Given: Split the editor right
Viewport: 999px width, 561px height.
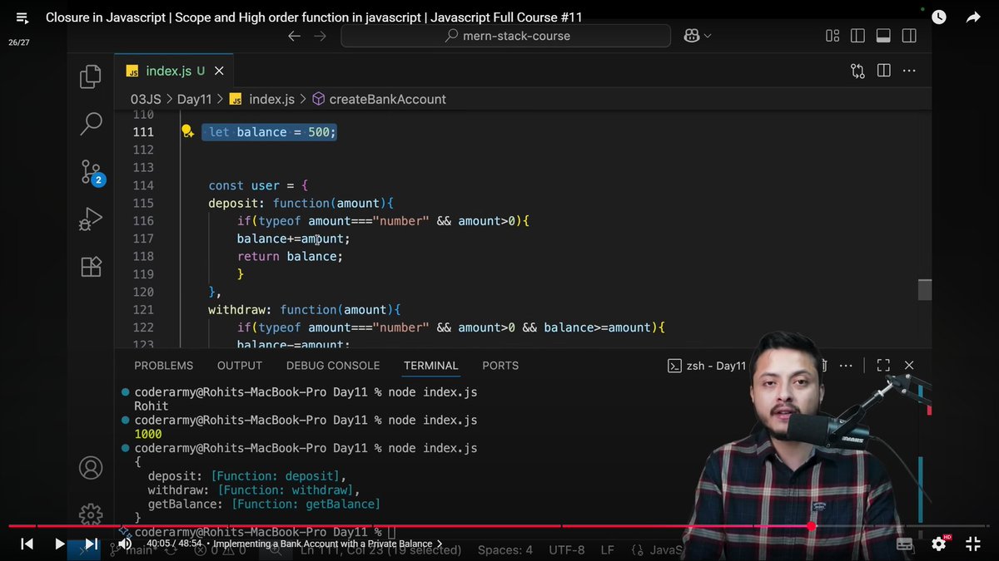Looking at the screenshot, I should click(x=883, y=71).
